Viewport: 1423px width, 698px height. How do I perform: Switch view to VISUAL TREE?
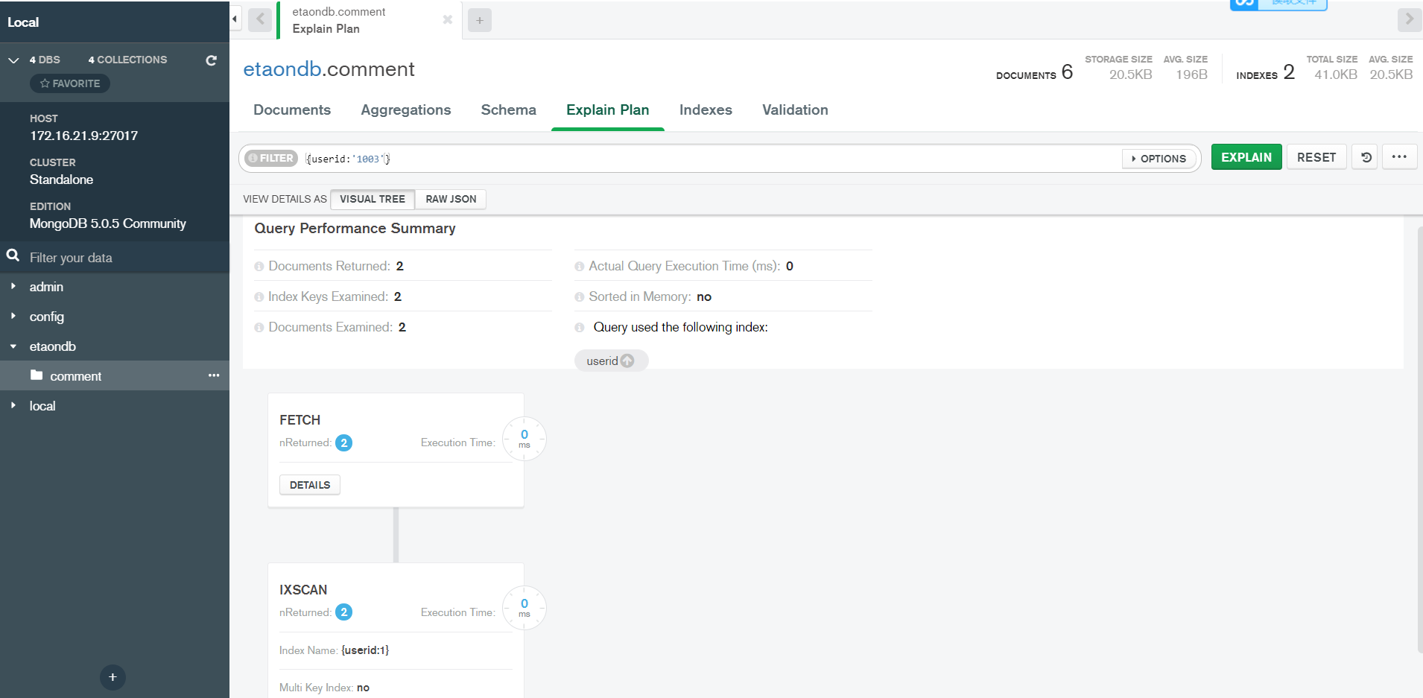pos(373,199)
